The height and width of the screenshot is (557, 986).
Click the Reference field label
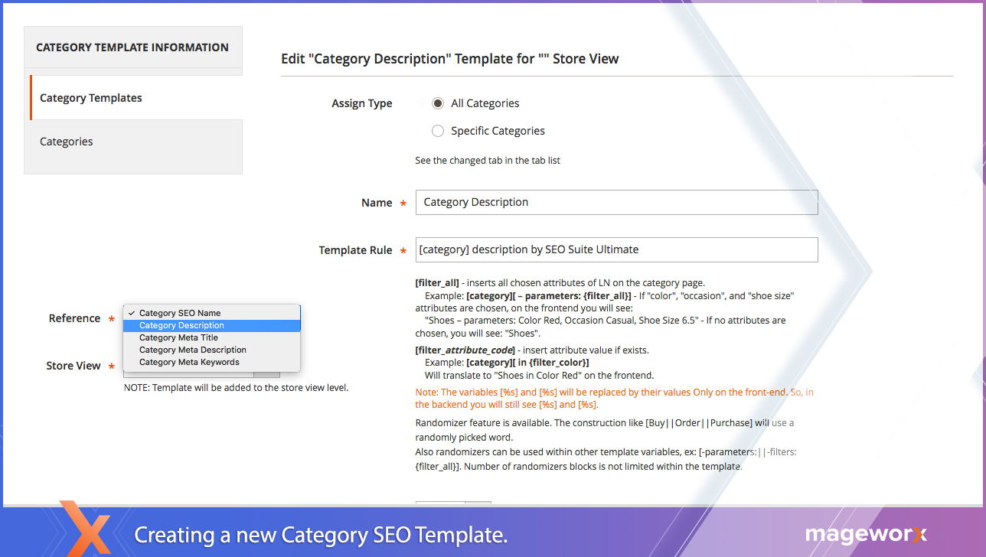[74, 318]
